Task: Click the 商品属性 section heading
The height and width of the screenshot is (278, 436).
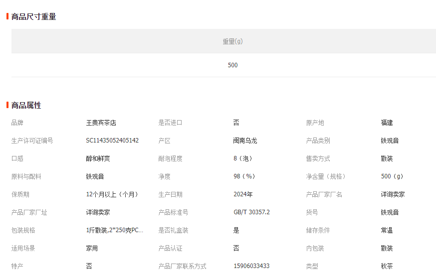Action: tap(26, 105)
